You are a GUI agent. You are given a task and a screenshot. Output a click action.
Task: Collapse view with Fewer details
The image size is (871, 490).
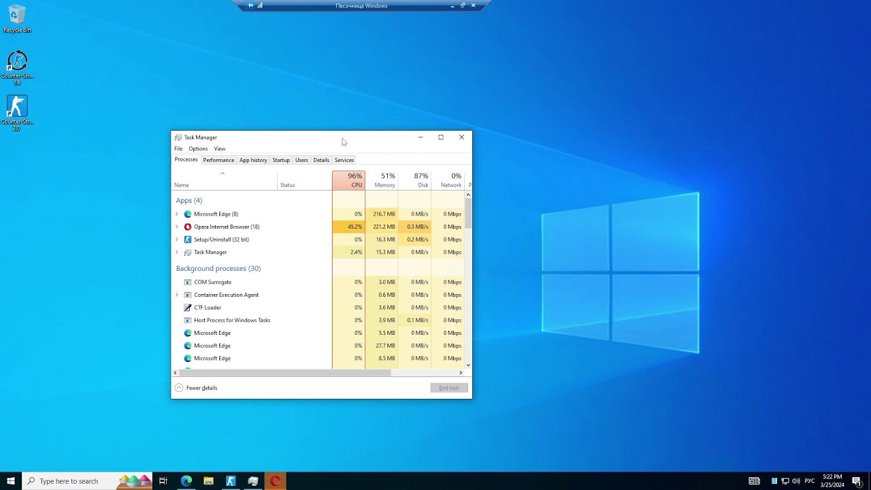click(196, 388)
